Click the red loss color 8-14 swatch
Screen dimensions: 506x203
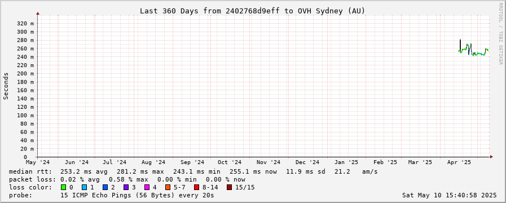pyautogui.click(x=196, y=187)
